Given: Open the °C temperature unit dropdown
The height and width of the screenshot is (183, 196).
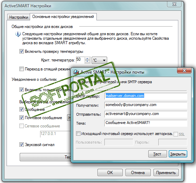Looking at the screenshot, I should [99, 60].
